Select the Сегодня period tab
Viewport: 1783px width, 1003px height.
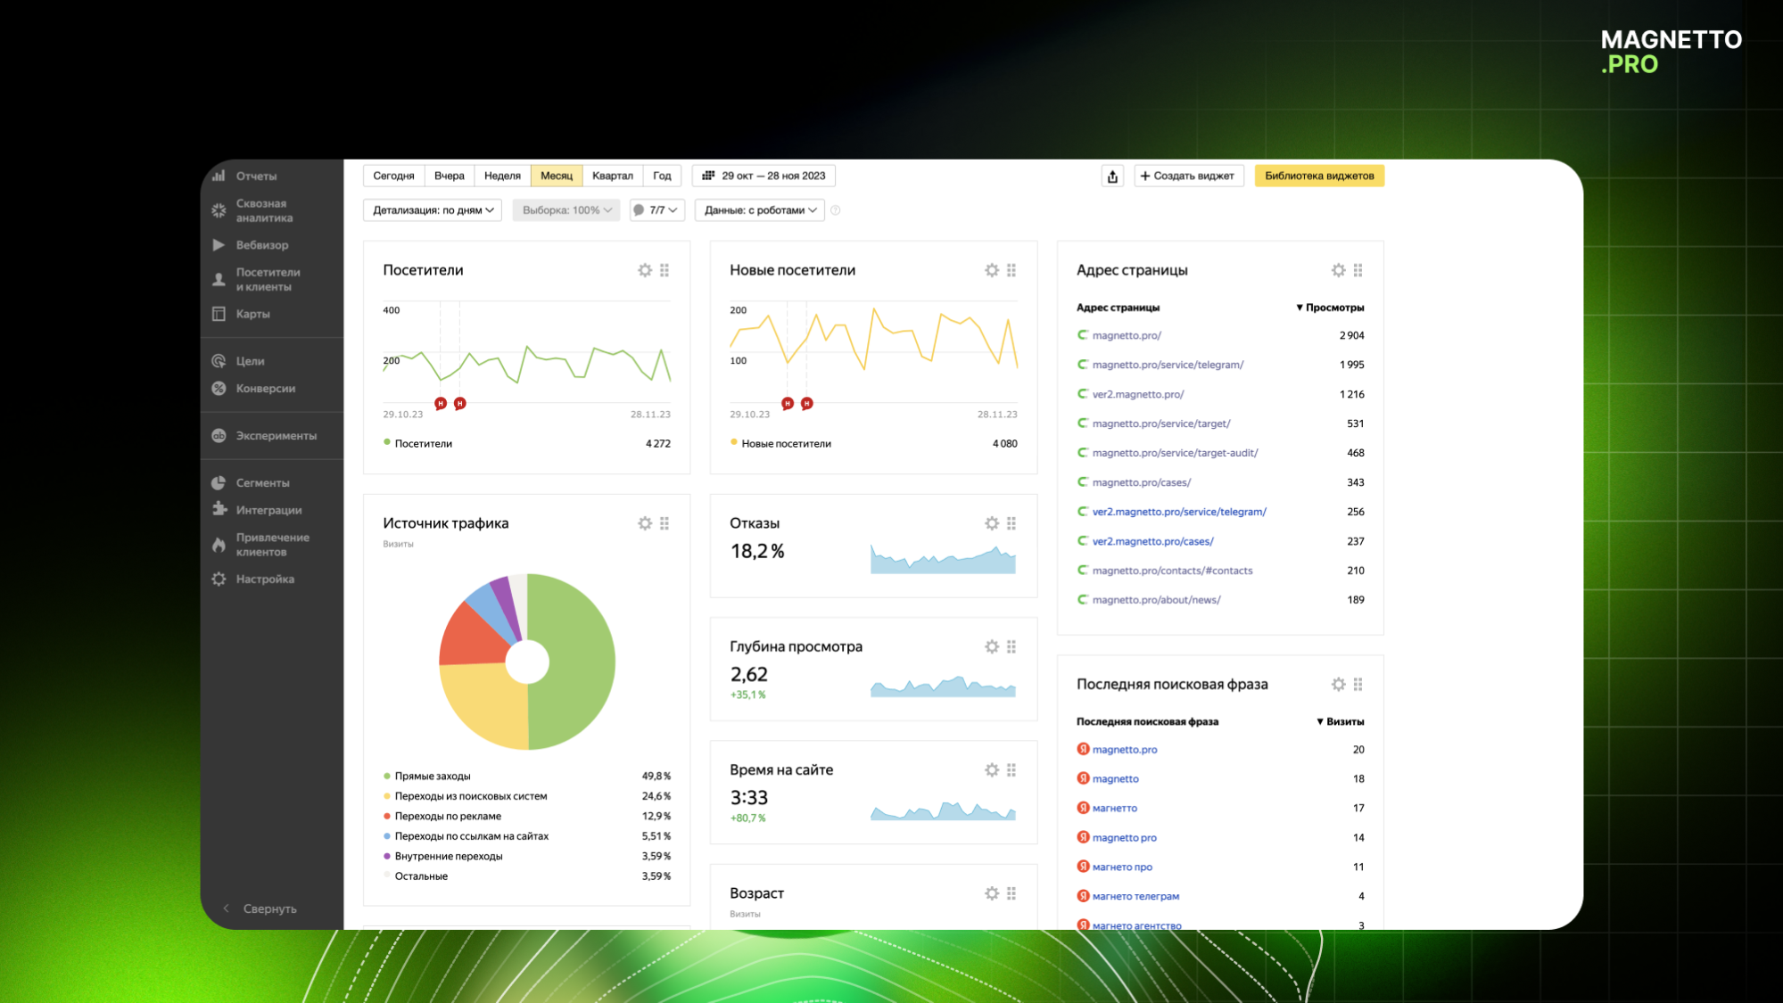(393, 176)
